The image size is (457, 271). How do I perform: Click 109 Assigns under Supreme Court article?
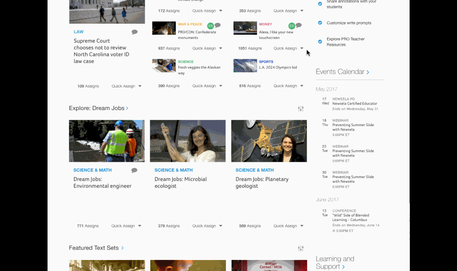(88, 86)
